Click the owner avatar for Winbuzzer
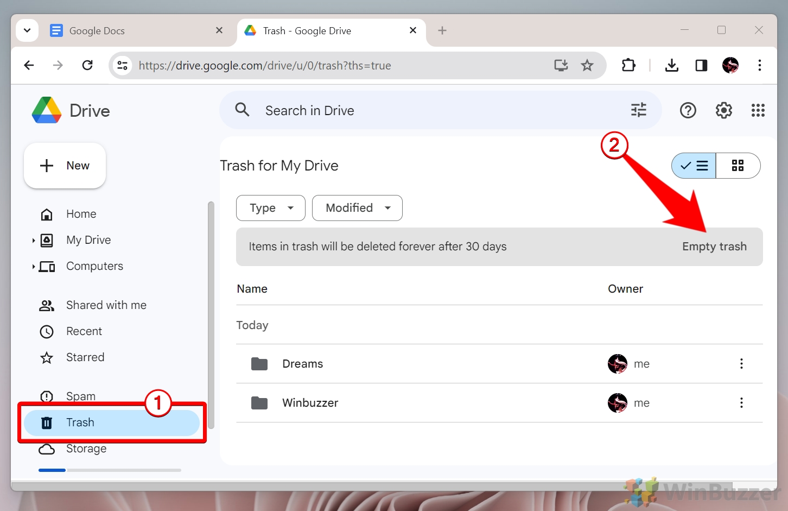Image resolution: width=788 pixels, height=511 pixels. [x=618, y=403]
